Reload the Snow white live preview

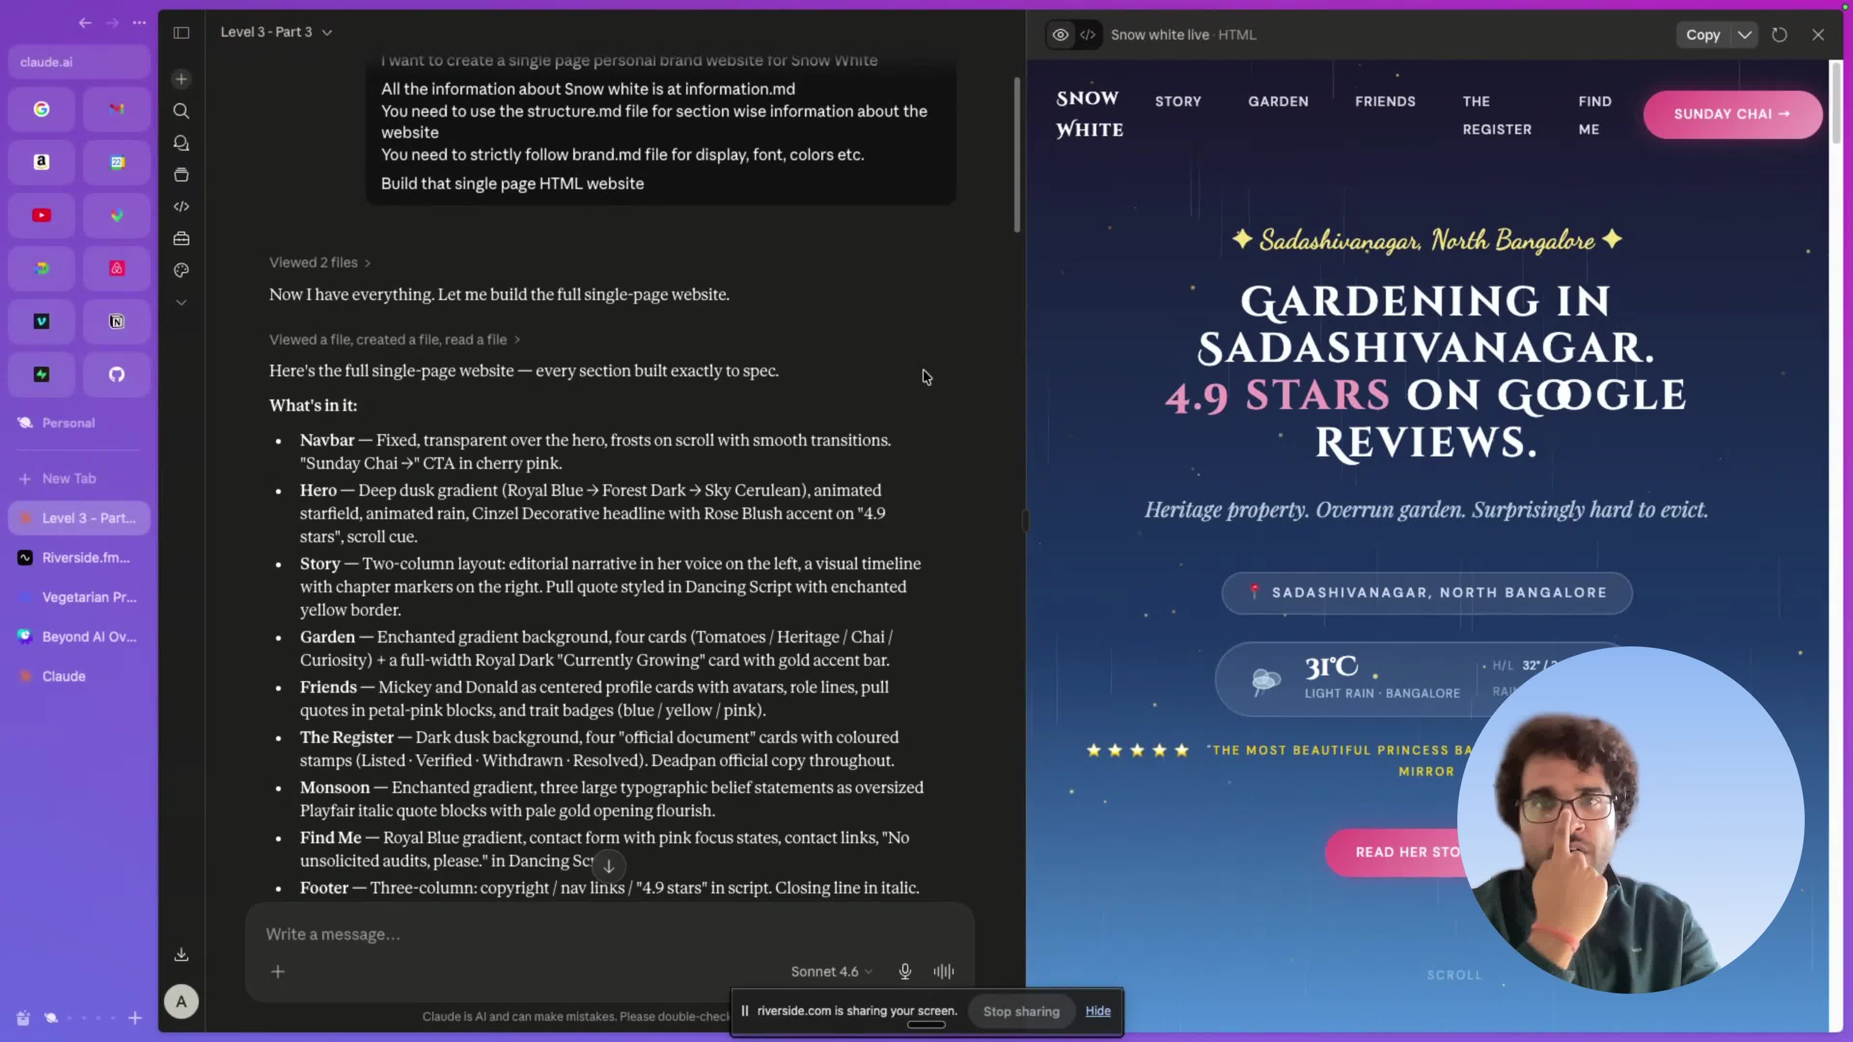[1780, 35]
